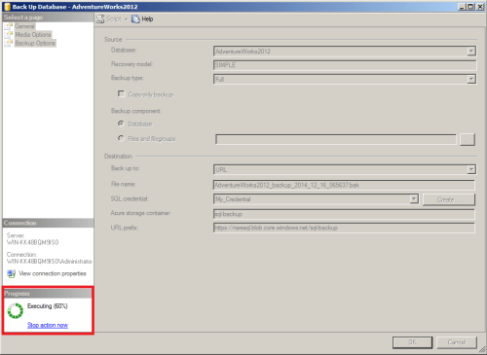
Task: Select the Database radio button
Action: pos(121,124)
